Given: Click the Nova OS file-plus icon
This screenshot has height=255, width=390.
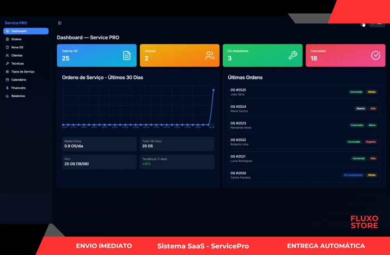Looking at the screenshot, I should (x=7, y=47).
